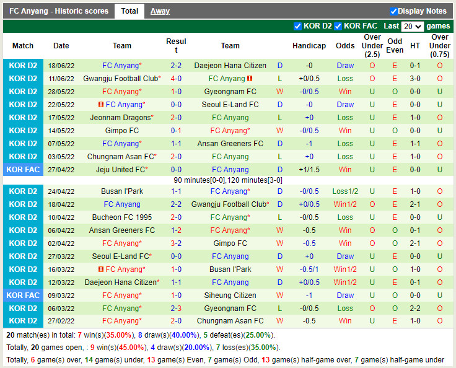
Task: Select the FC Anyang - Historic scores title
Action: click(59, 11)
